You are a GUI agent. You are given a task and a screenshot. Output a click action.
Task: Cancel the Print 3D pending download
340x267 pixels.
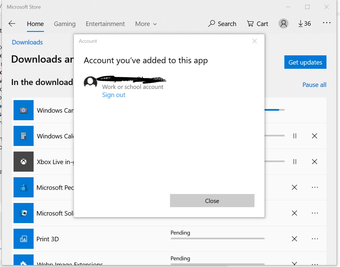294,239
